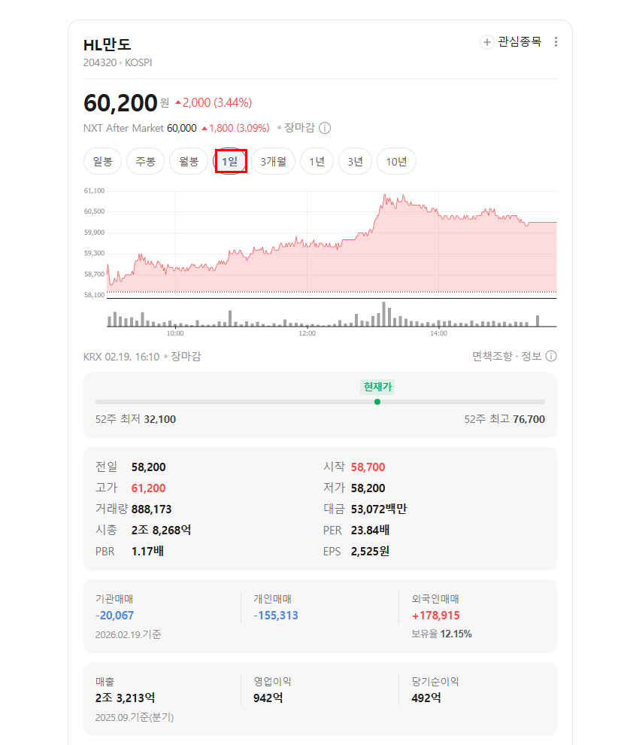The height and width of the screenshot is (745, 618).
Task: Select the 주봉 chart tab
Action: (145, 162)
